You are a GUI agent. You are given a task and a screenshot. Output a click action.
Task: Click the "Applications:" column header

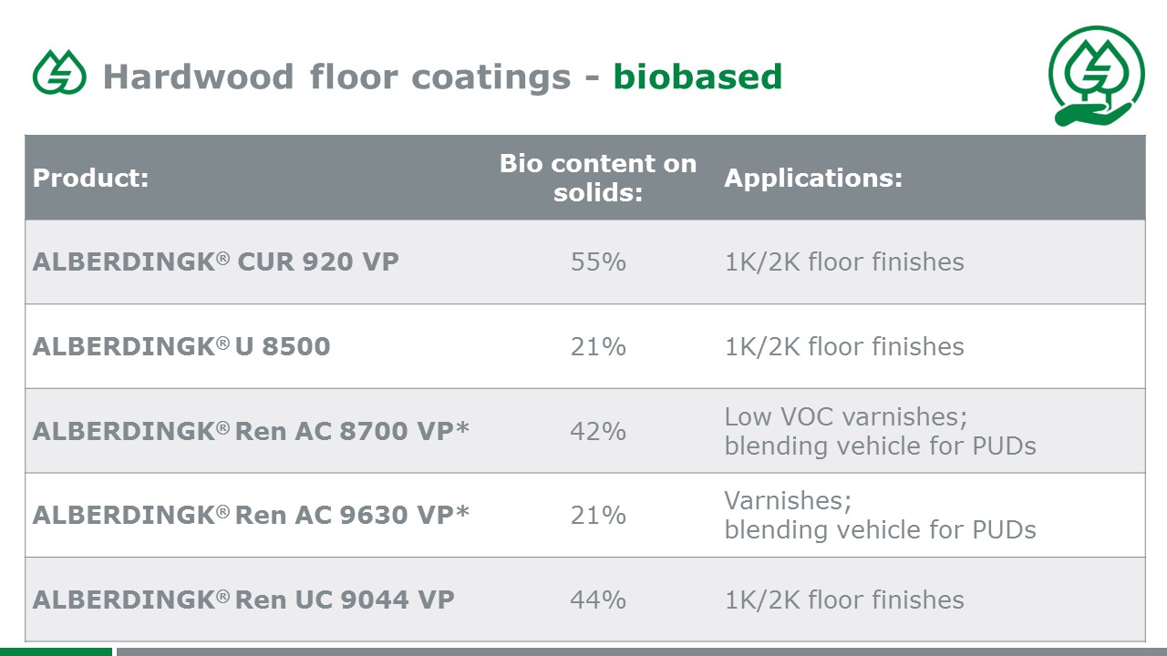point(813,178)
